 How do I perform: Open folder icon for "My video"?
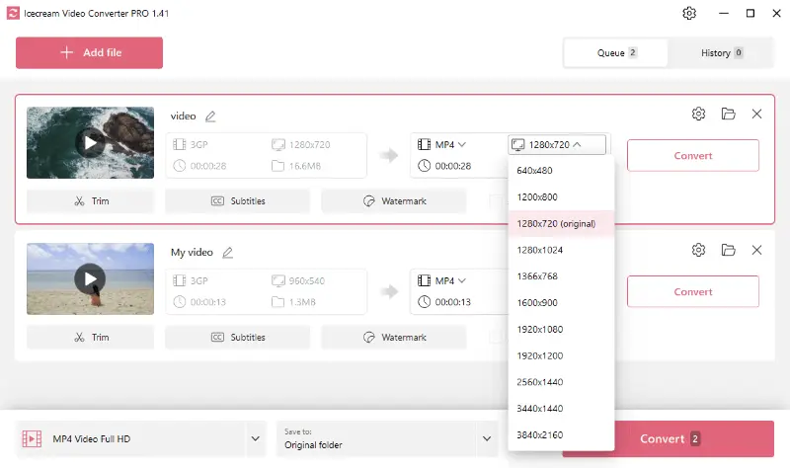[x=728, y=250]
